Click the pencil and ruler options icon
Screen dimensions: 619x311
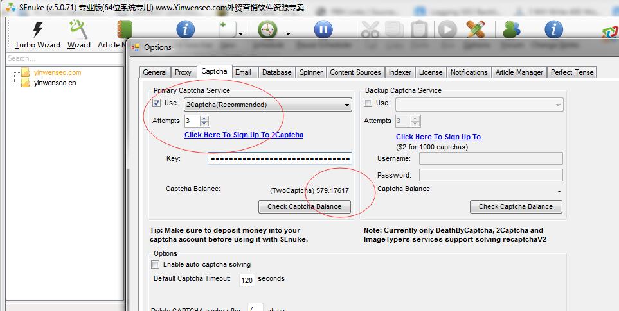[476, 29]
